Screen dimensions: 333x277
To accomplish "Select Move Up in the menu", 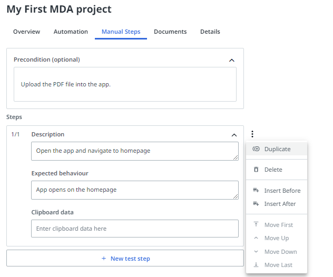I will tap(277, 238).
